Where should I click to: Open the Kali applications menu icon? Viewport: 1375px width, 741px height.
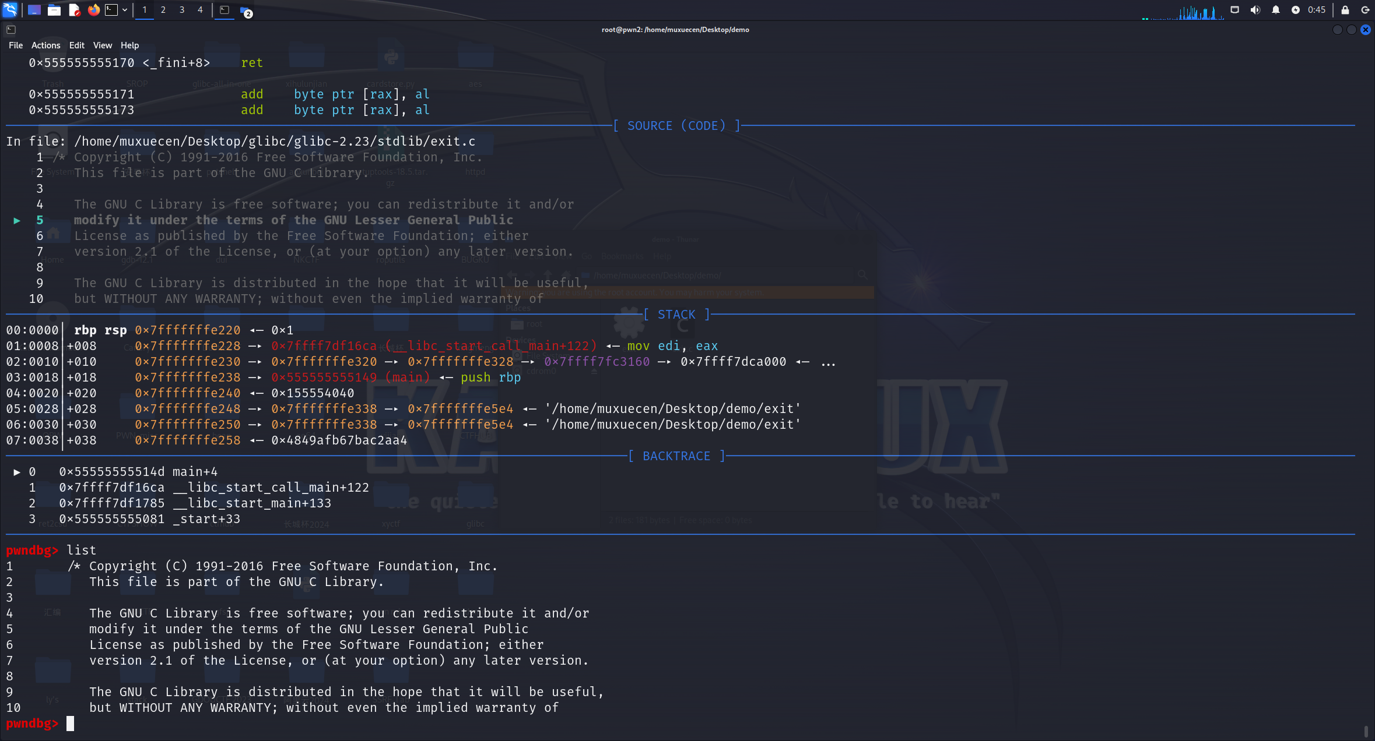[x=10, y=10]
